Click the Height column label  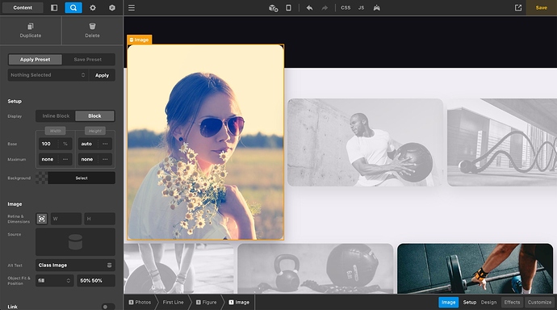tap(94, 131)
